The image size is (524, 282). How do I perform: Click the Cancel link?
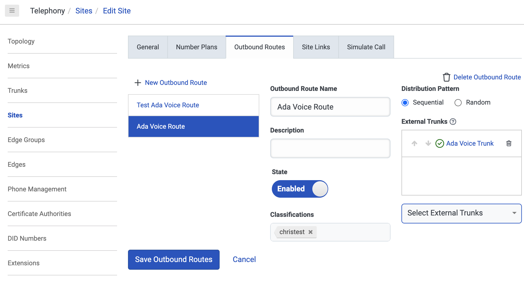pyautogui.click(x=244, y=260)
